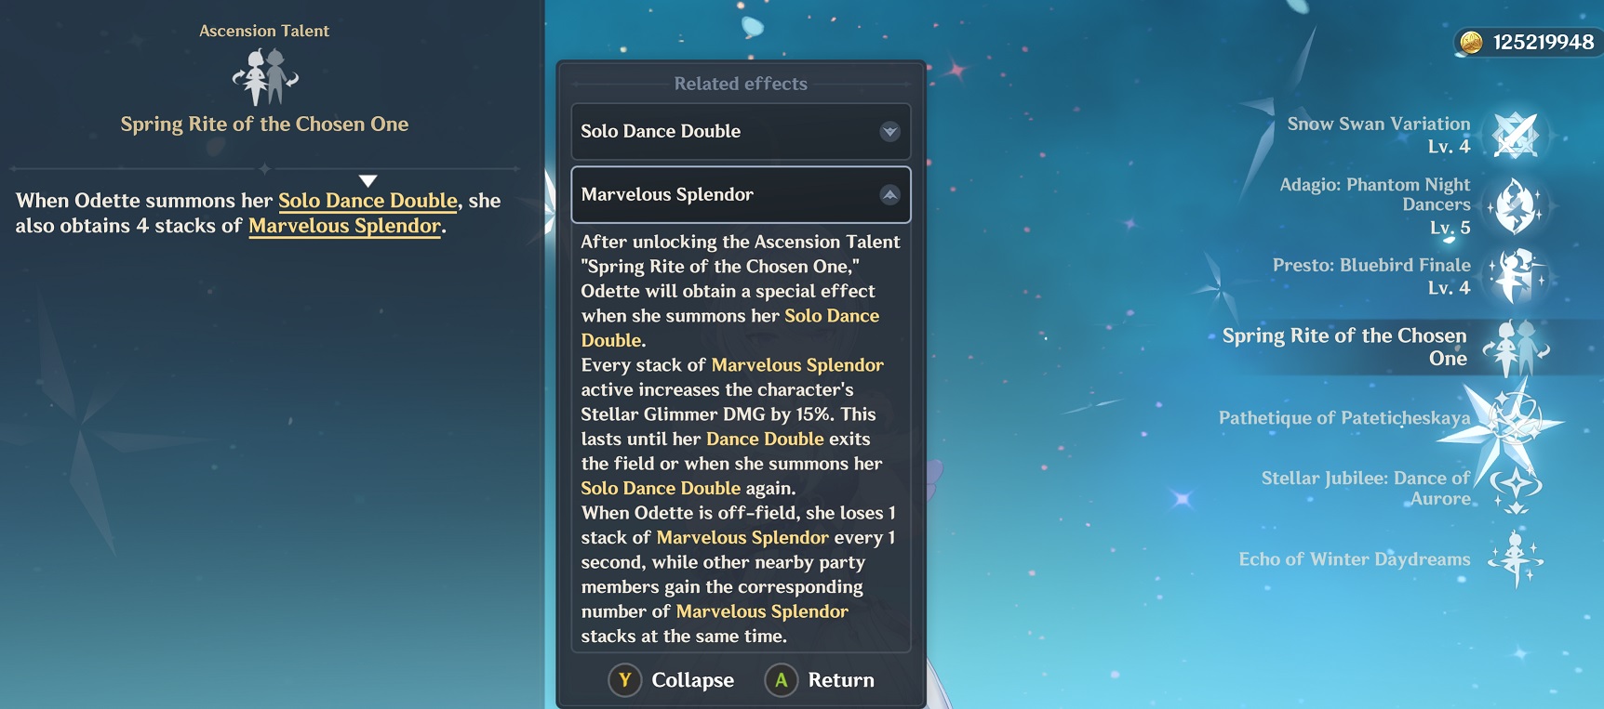Image resolution: width=1604 pixels, height=709 pixels.
Task: Click the Related effects heading
Action: [741, 84]
